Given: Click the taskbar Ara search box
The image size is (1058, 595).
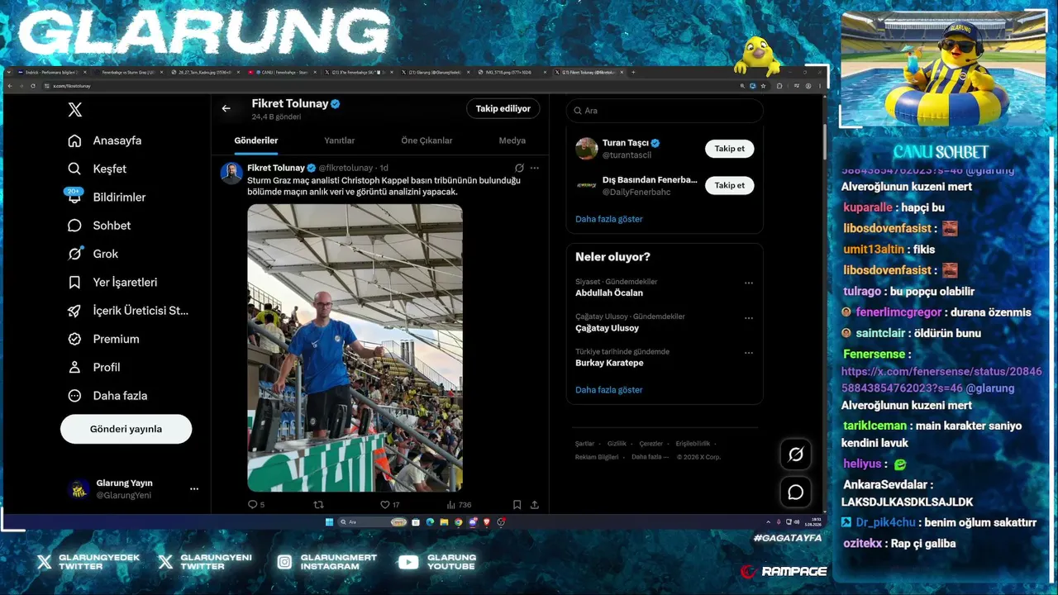Looking at the screenshot, I should pos(373,522).
